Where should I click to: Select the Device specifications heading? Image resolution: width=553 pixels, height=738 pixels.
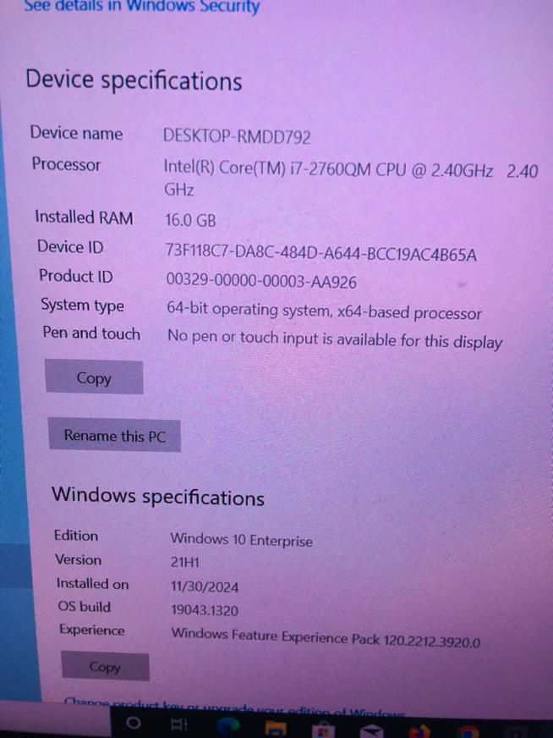tap(134, 80)
